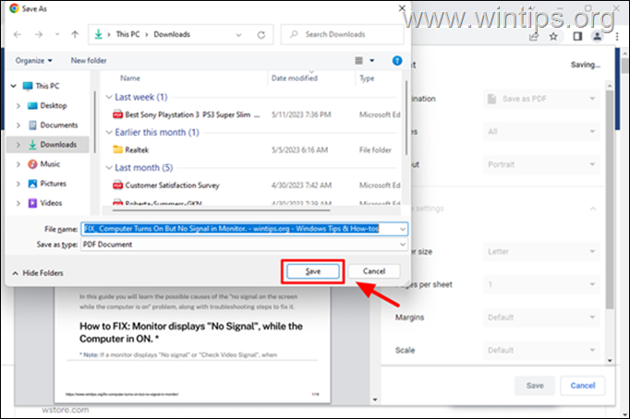This screenshot has width=630, height=419.
Task: Click Hide Folders
Action: [38, 273]
